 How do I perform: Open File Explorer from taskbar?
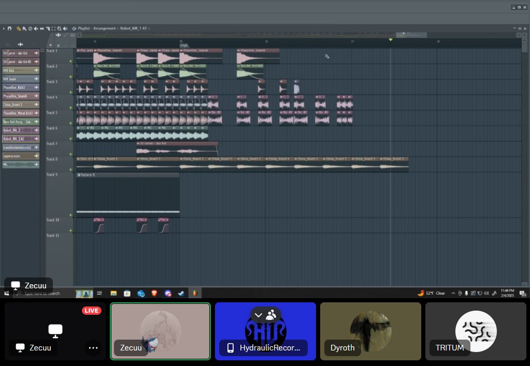pos(113,294)
